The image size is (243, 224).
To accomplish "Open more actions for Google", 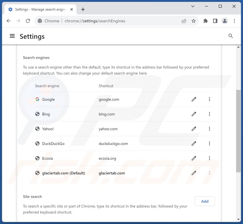I will [x=209, y=99].
